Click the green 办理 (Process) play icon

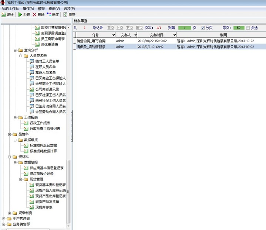pyautogui.click(x=20, y=15)
